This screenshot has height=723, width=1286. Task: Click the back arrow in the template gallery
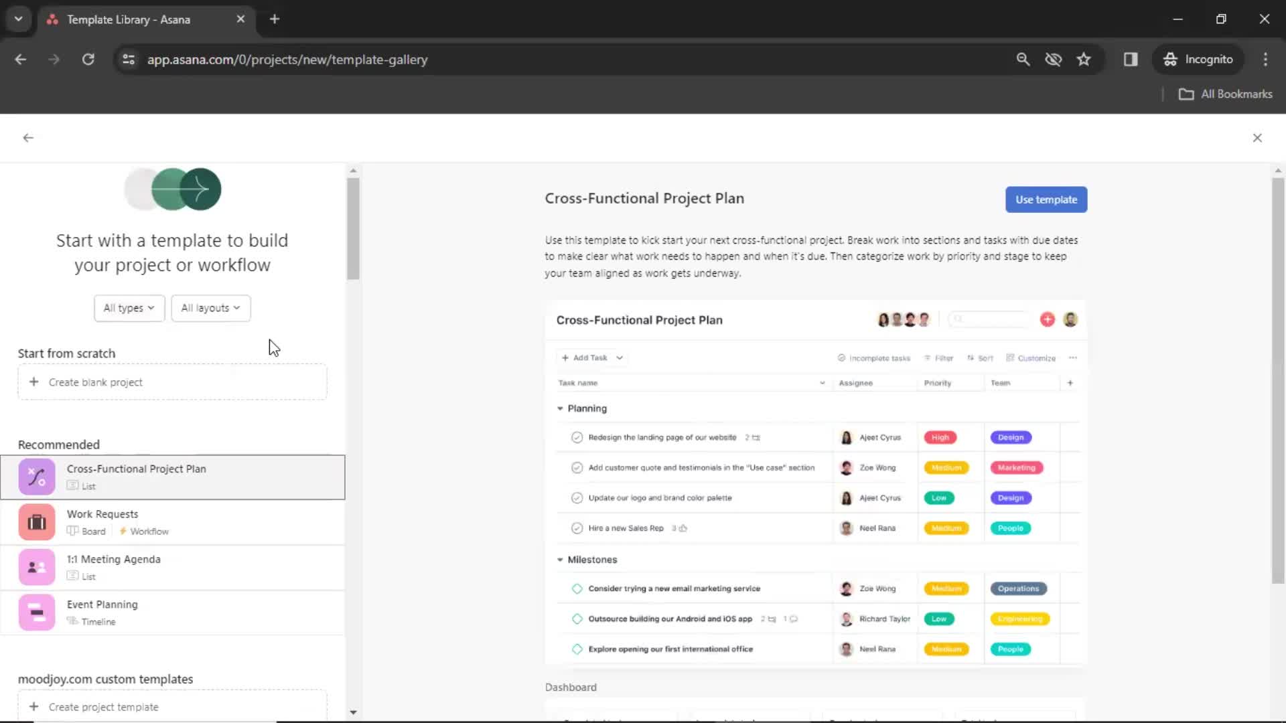[x=28, y=138]
